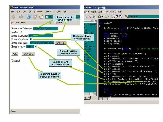
Task: Go to the Firefox Home page
Action: point(41,17)
